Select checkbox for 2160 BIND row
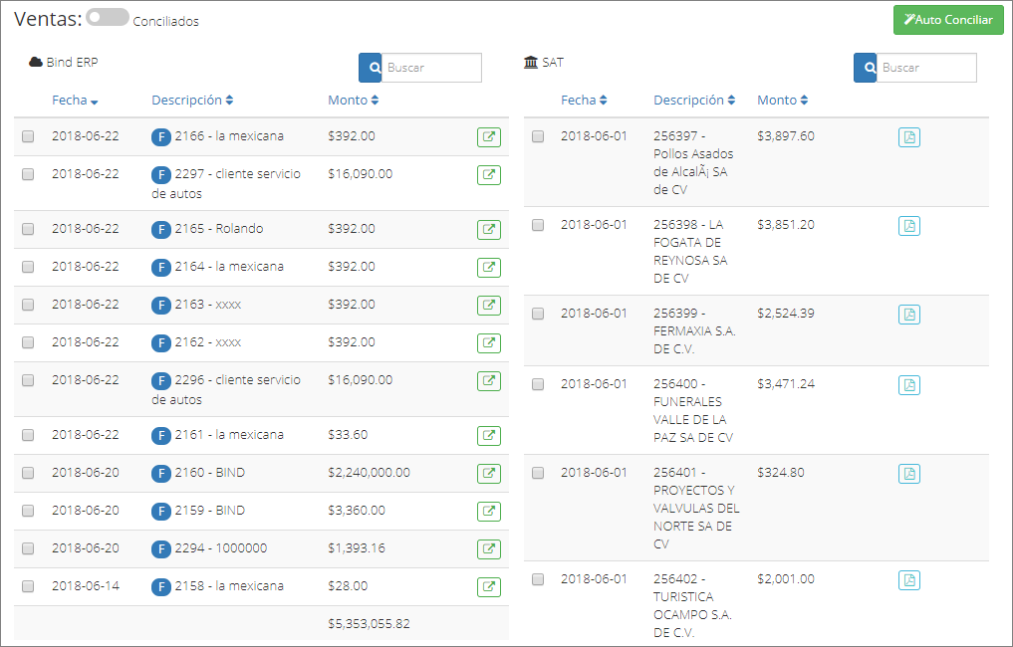This screenshot has width=1013, height=647. click(x=28, y=473)
